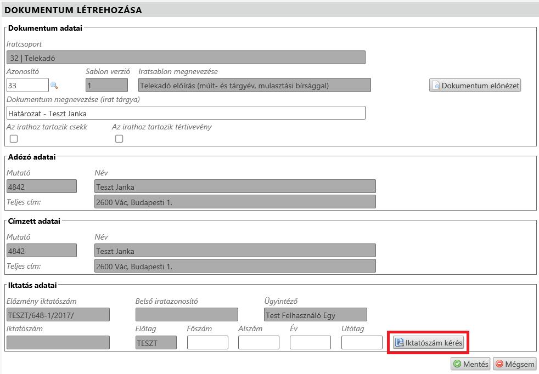Click the empty Utótag input field
The width and height of the screenshot is (539, 374).
click(x=362, y=342)
